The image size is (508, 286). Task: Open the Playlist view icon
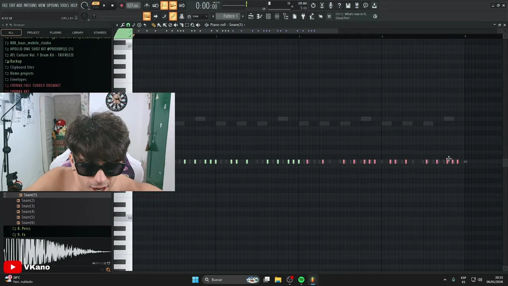(x=251, y=16)
